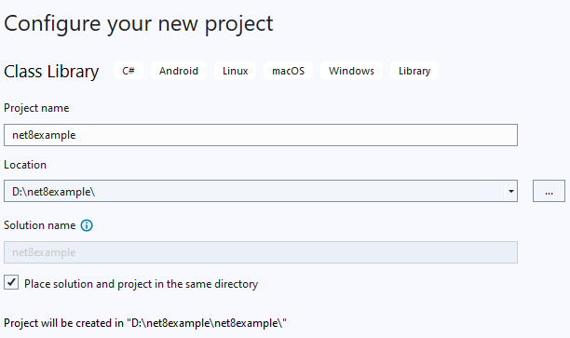Open the Location dropdown arrow
This screenshot has height=338, width=570.
click(x=510, y=191)
